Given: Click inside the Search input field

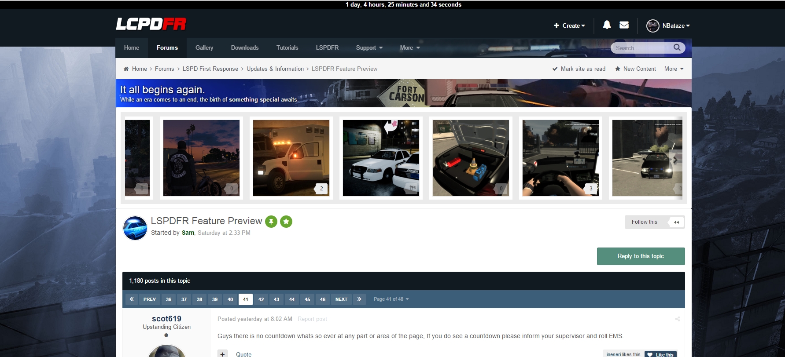Looking at the screenshot, I should point(643,48).
